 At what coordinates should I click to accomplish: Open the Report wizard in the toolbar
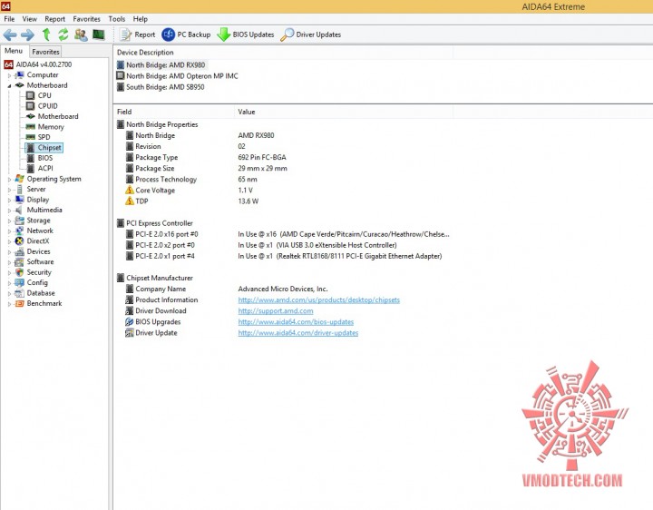click(138, 34)
